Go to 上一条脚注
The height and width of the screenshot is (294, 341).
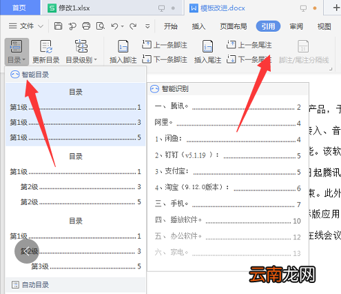click(x=165, y=45)
